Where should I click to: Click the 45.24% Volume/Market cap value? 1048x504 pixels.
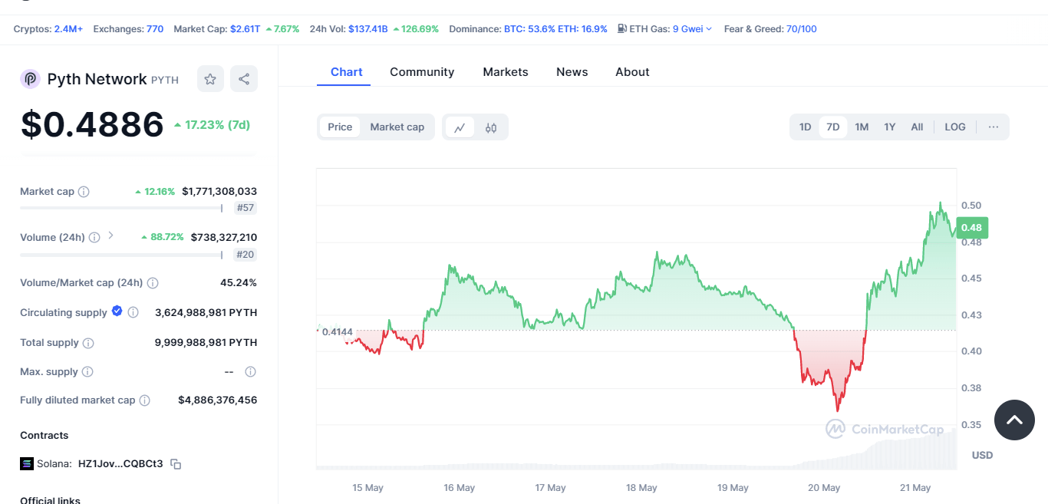tap(239, 283)
